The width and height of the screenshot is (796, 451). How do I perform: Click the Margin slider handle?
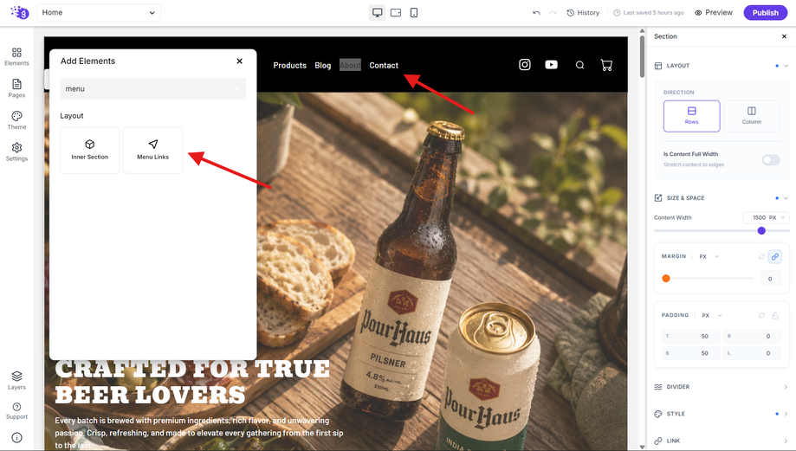point(666,279)
